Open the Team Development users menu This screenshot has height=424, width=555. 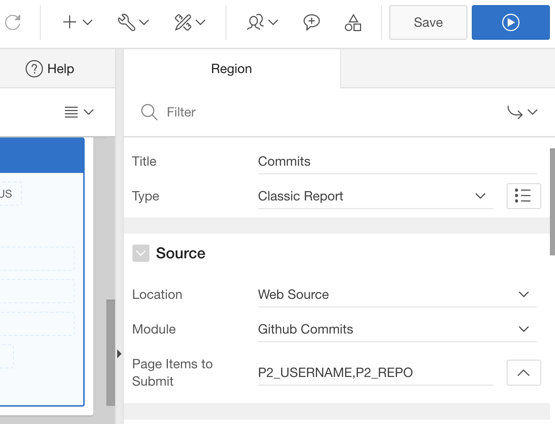[262, 22]
